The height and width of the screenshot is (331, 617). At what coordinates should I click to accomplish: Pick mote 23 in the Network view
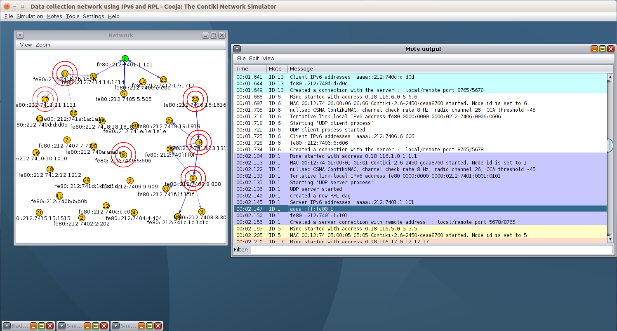tap(163, 80)
